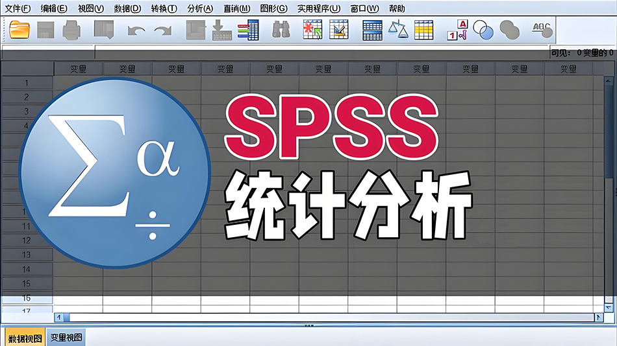Select row header 1

click(x=27, y=83)
